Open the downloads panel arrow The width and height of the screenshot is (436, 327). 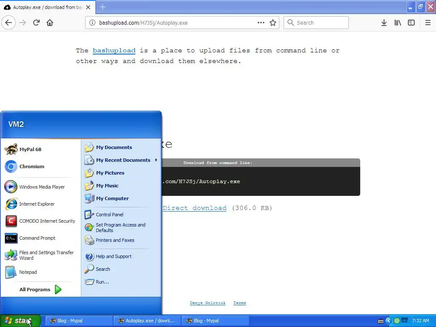click(x=384, y=23)
